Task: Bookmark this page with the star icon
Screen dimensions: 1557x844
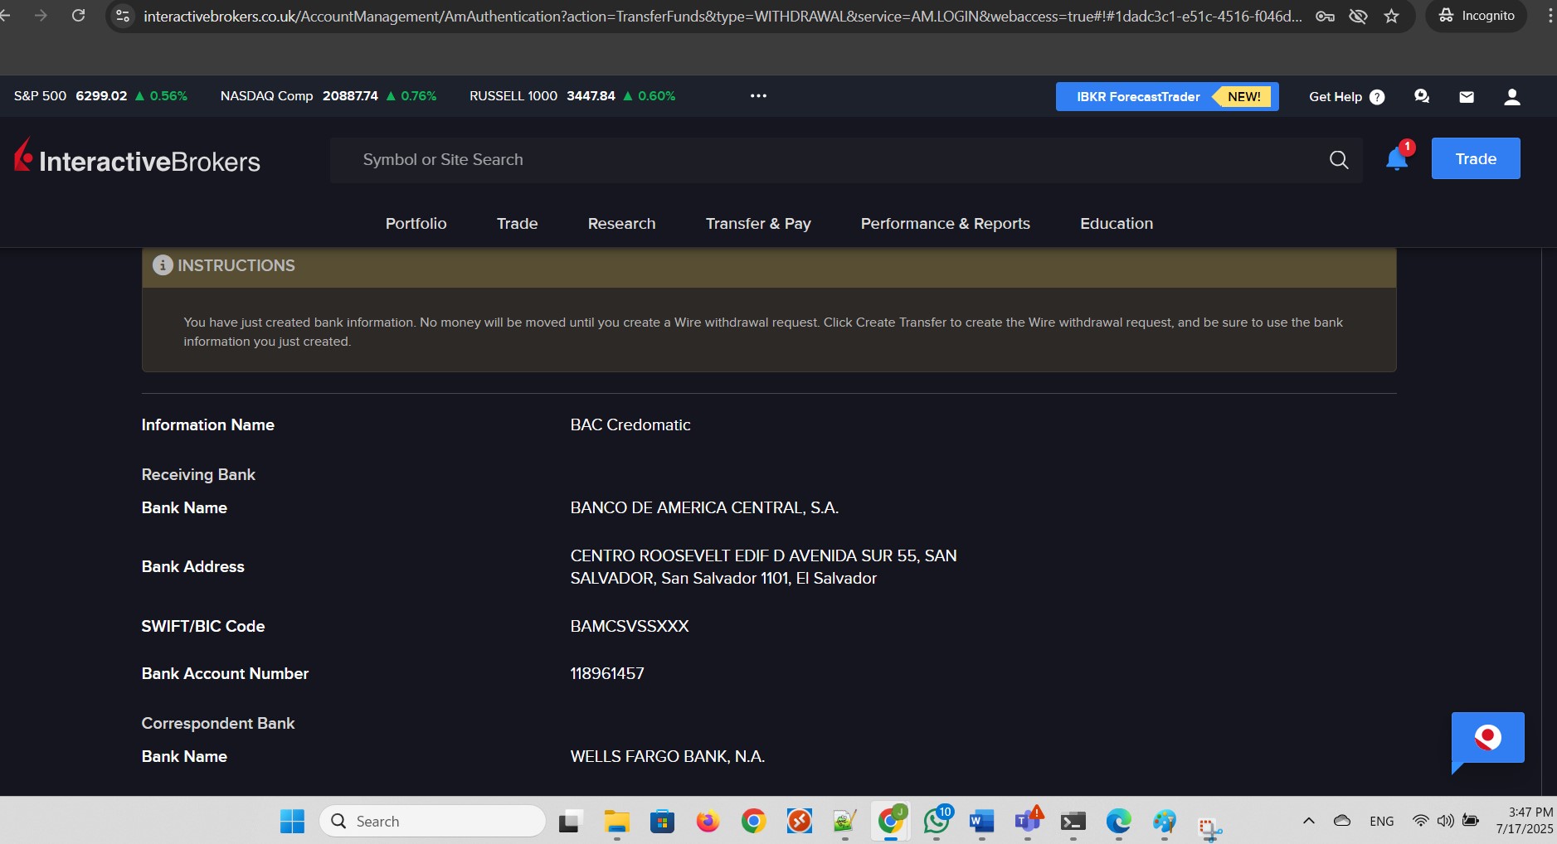Action: tap(1391, 16)
